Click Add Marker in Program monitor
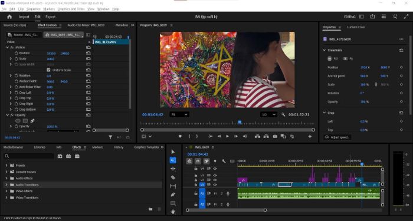 [x=180, y=136]
